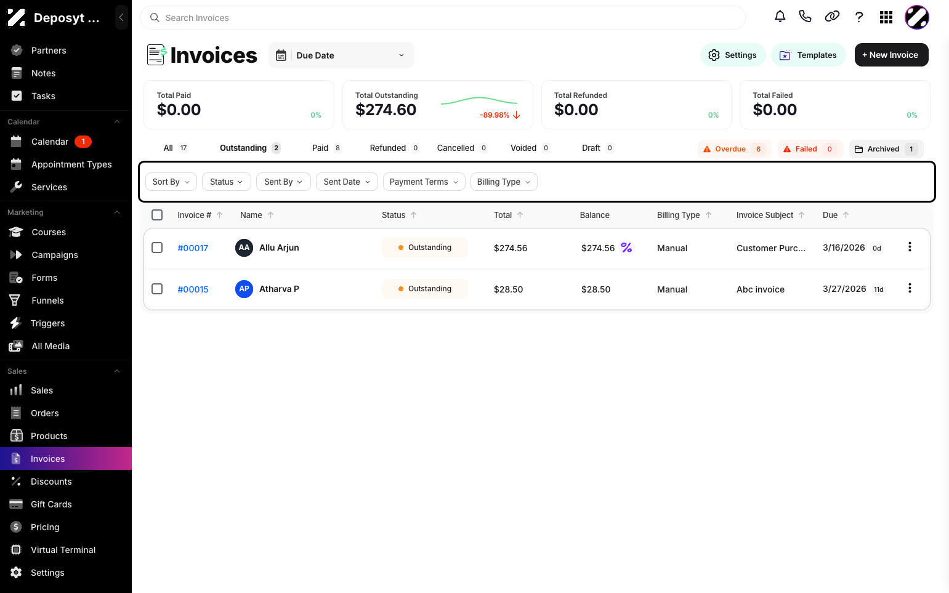Open invoice link #00017
Screen dimensions: 949x593
[x=193, y=248]
